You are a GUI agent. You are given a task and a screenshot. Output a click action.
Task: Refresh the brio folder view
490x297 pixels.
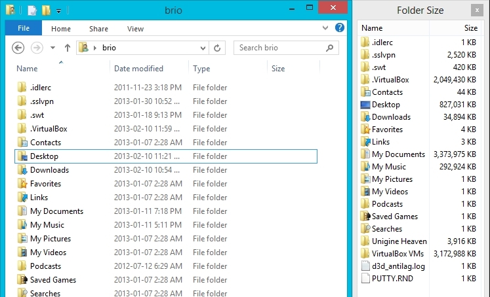click(217, 48)
